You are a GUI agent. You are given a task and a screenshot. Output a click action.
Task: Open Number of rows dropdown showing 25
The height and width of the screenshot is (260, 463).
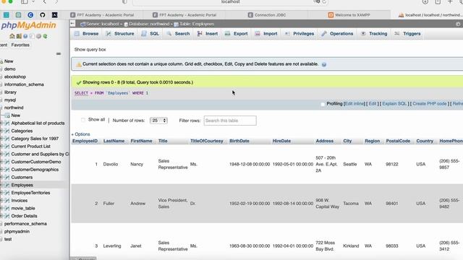click(158, 121)
